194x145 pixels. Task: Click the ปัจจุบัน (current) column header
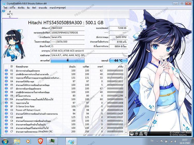pos(70,67)
